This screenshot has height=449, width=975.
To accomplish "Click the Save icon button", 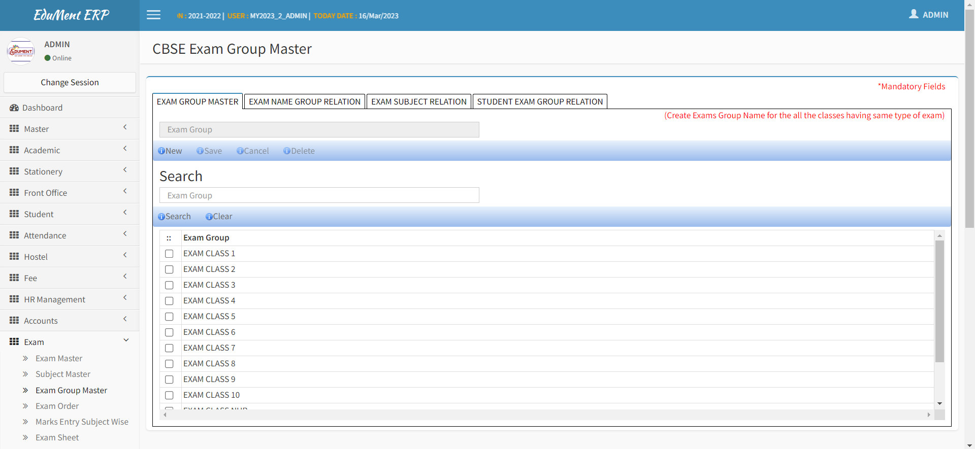I will [x=200, y=151].
